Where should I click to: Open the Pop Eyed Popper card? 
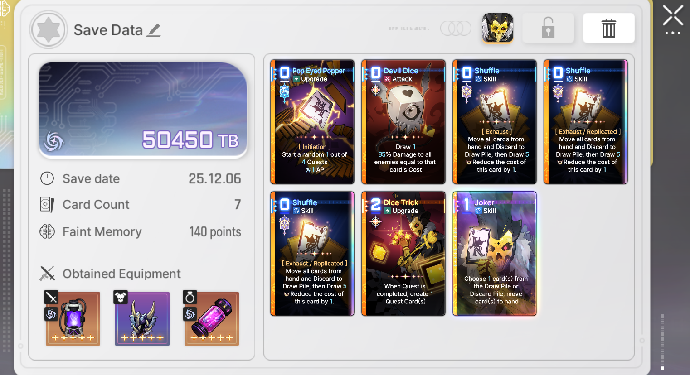(312, 122)
